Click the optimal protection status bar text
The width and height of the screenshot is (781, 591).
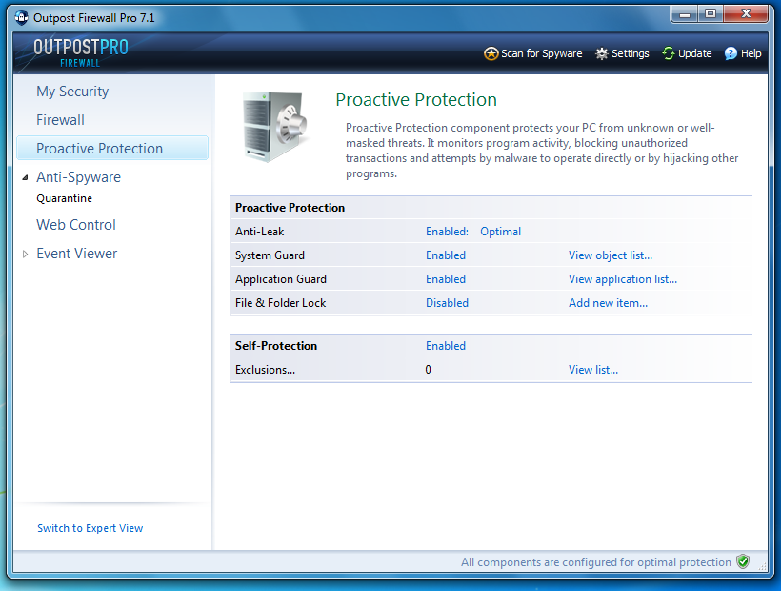click(595, 562)
